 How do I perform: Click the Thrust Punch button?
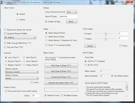pos(61,77)
